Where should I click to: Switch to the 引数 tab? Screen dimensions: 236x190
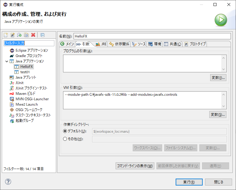point(83,44)
